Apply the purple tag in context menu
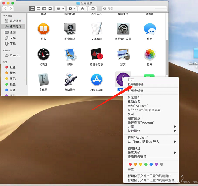Viewport: 198px width, 186px height. [x=156, y=164]
